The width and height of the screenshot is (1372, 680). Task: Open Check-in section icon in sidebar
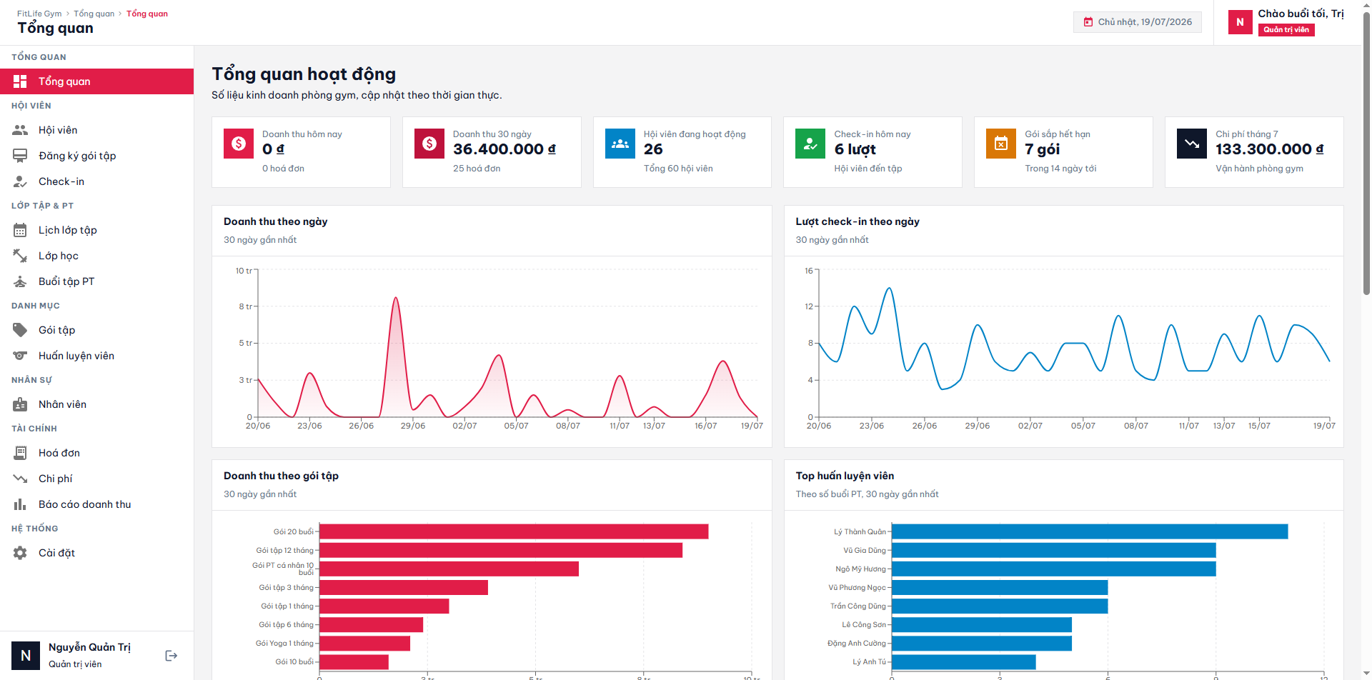coord(20,181)
